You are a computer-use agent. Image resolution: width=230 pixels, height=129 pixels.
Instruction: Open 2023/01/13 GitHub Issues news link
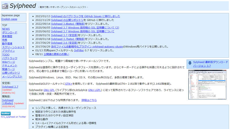pyautogui.click(x=85, y=16)
